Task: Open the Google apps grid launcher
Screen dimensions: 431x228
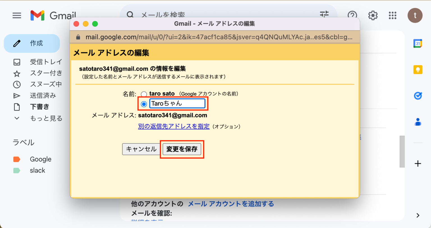Action: pos(392,15)
